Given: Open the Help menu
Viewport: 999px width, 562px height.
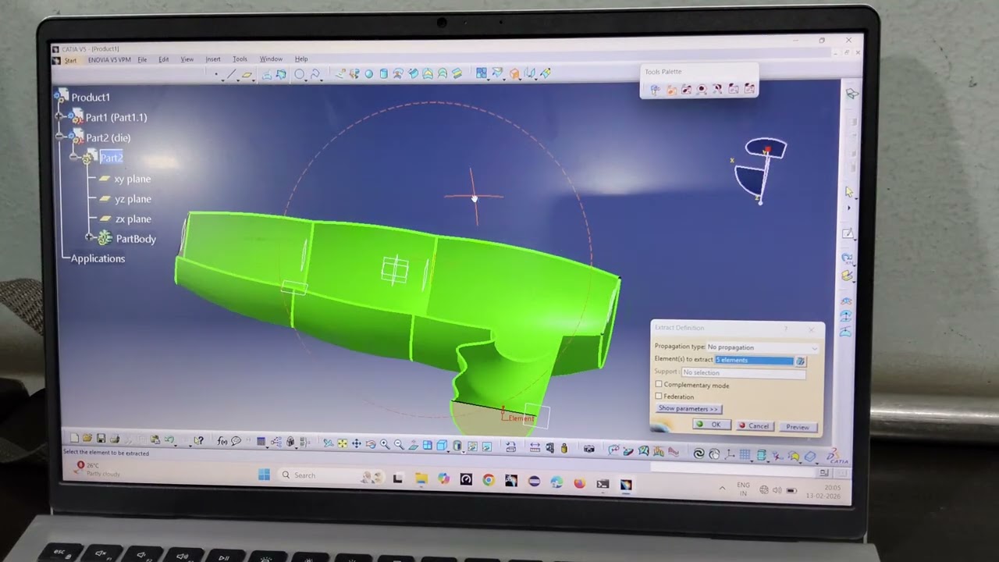Looking at the screenshot, I should pos(301,59).
